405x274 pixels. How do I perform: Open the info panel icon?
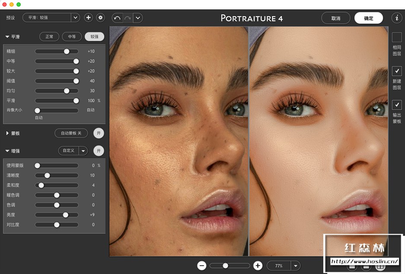(x=397, y=18)
